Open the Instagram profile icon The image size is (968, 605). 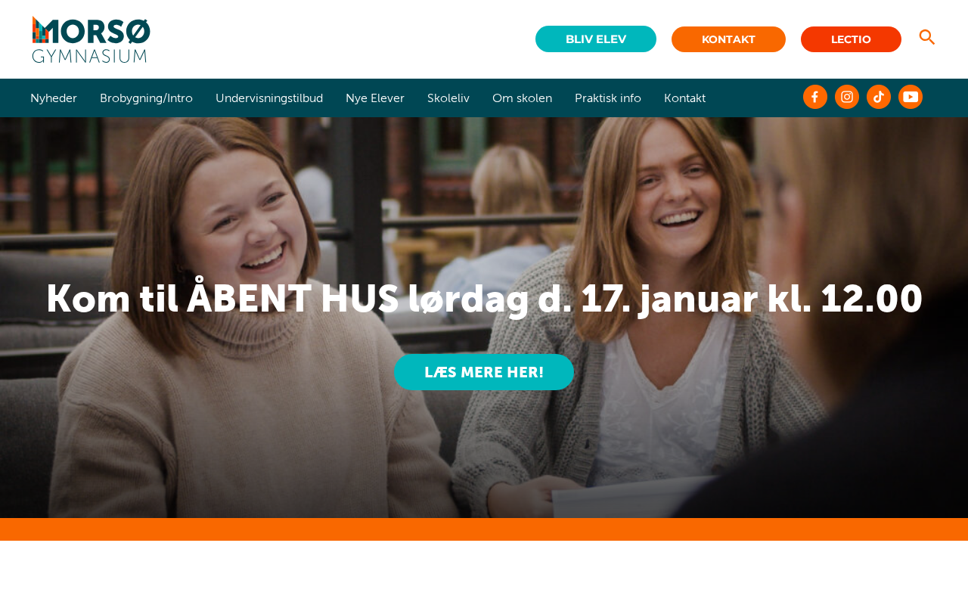(x=847, y=97)
